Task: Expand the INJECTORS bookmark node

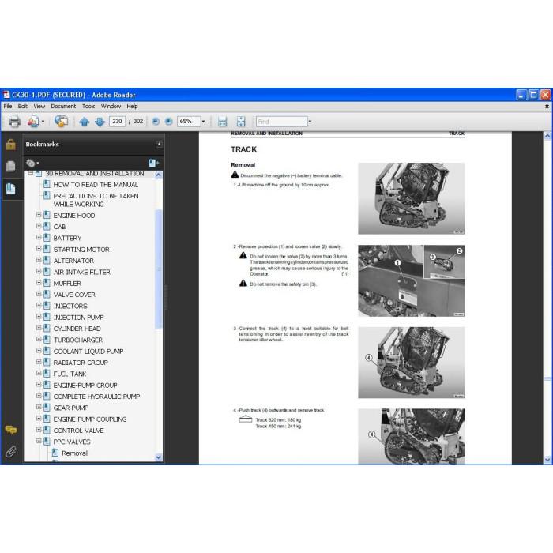Action: click(39, 305)
